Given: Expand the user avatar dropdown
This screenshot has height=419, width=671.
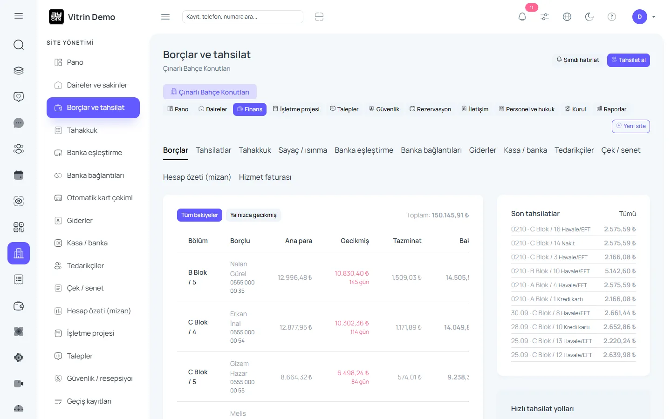Looking at the screenshot, I should 644,17.
